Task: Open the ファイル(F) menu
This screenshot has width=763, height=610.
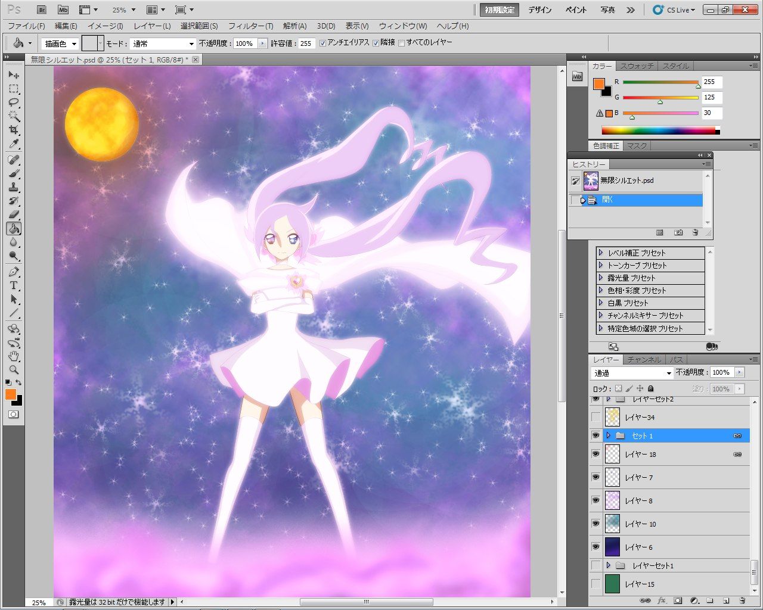Action: [x=26, y=26]
